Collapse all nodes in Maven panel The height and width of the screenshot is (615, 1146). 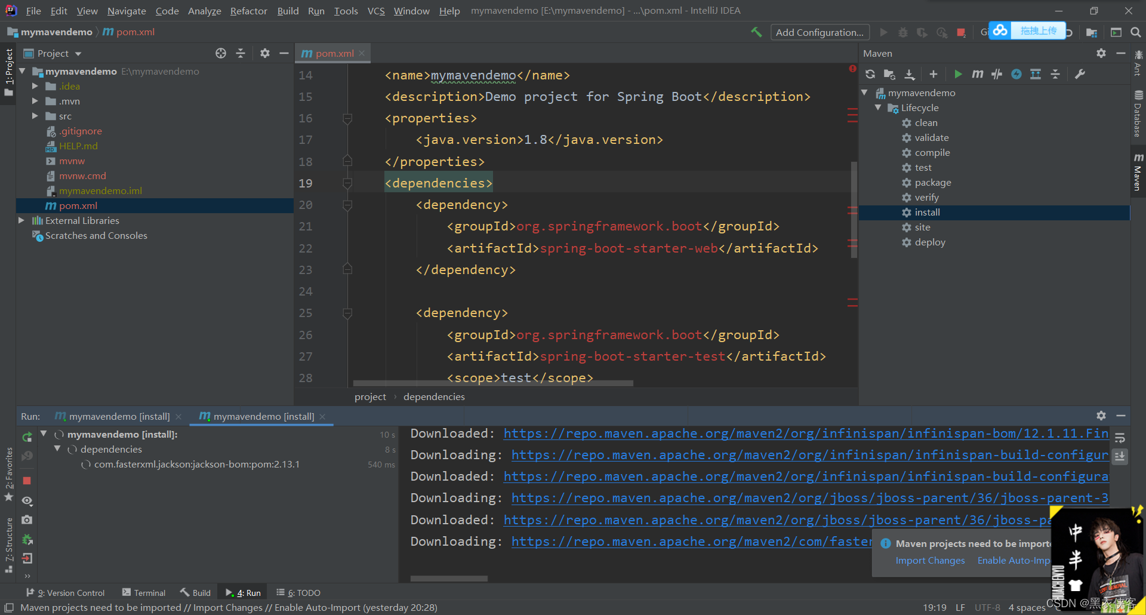pos(1055,74)
